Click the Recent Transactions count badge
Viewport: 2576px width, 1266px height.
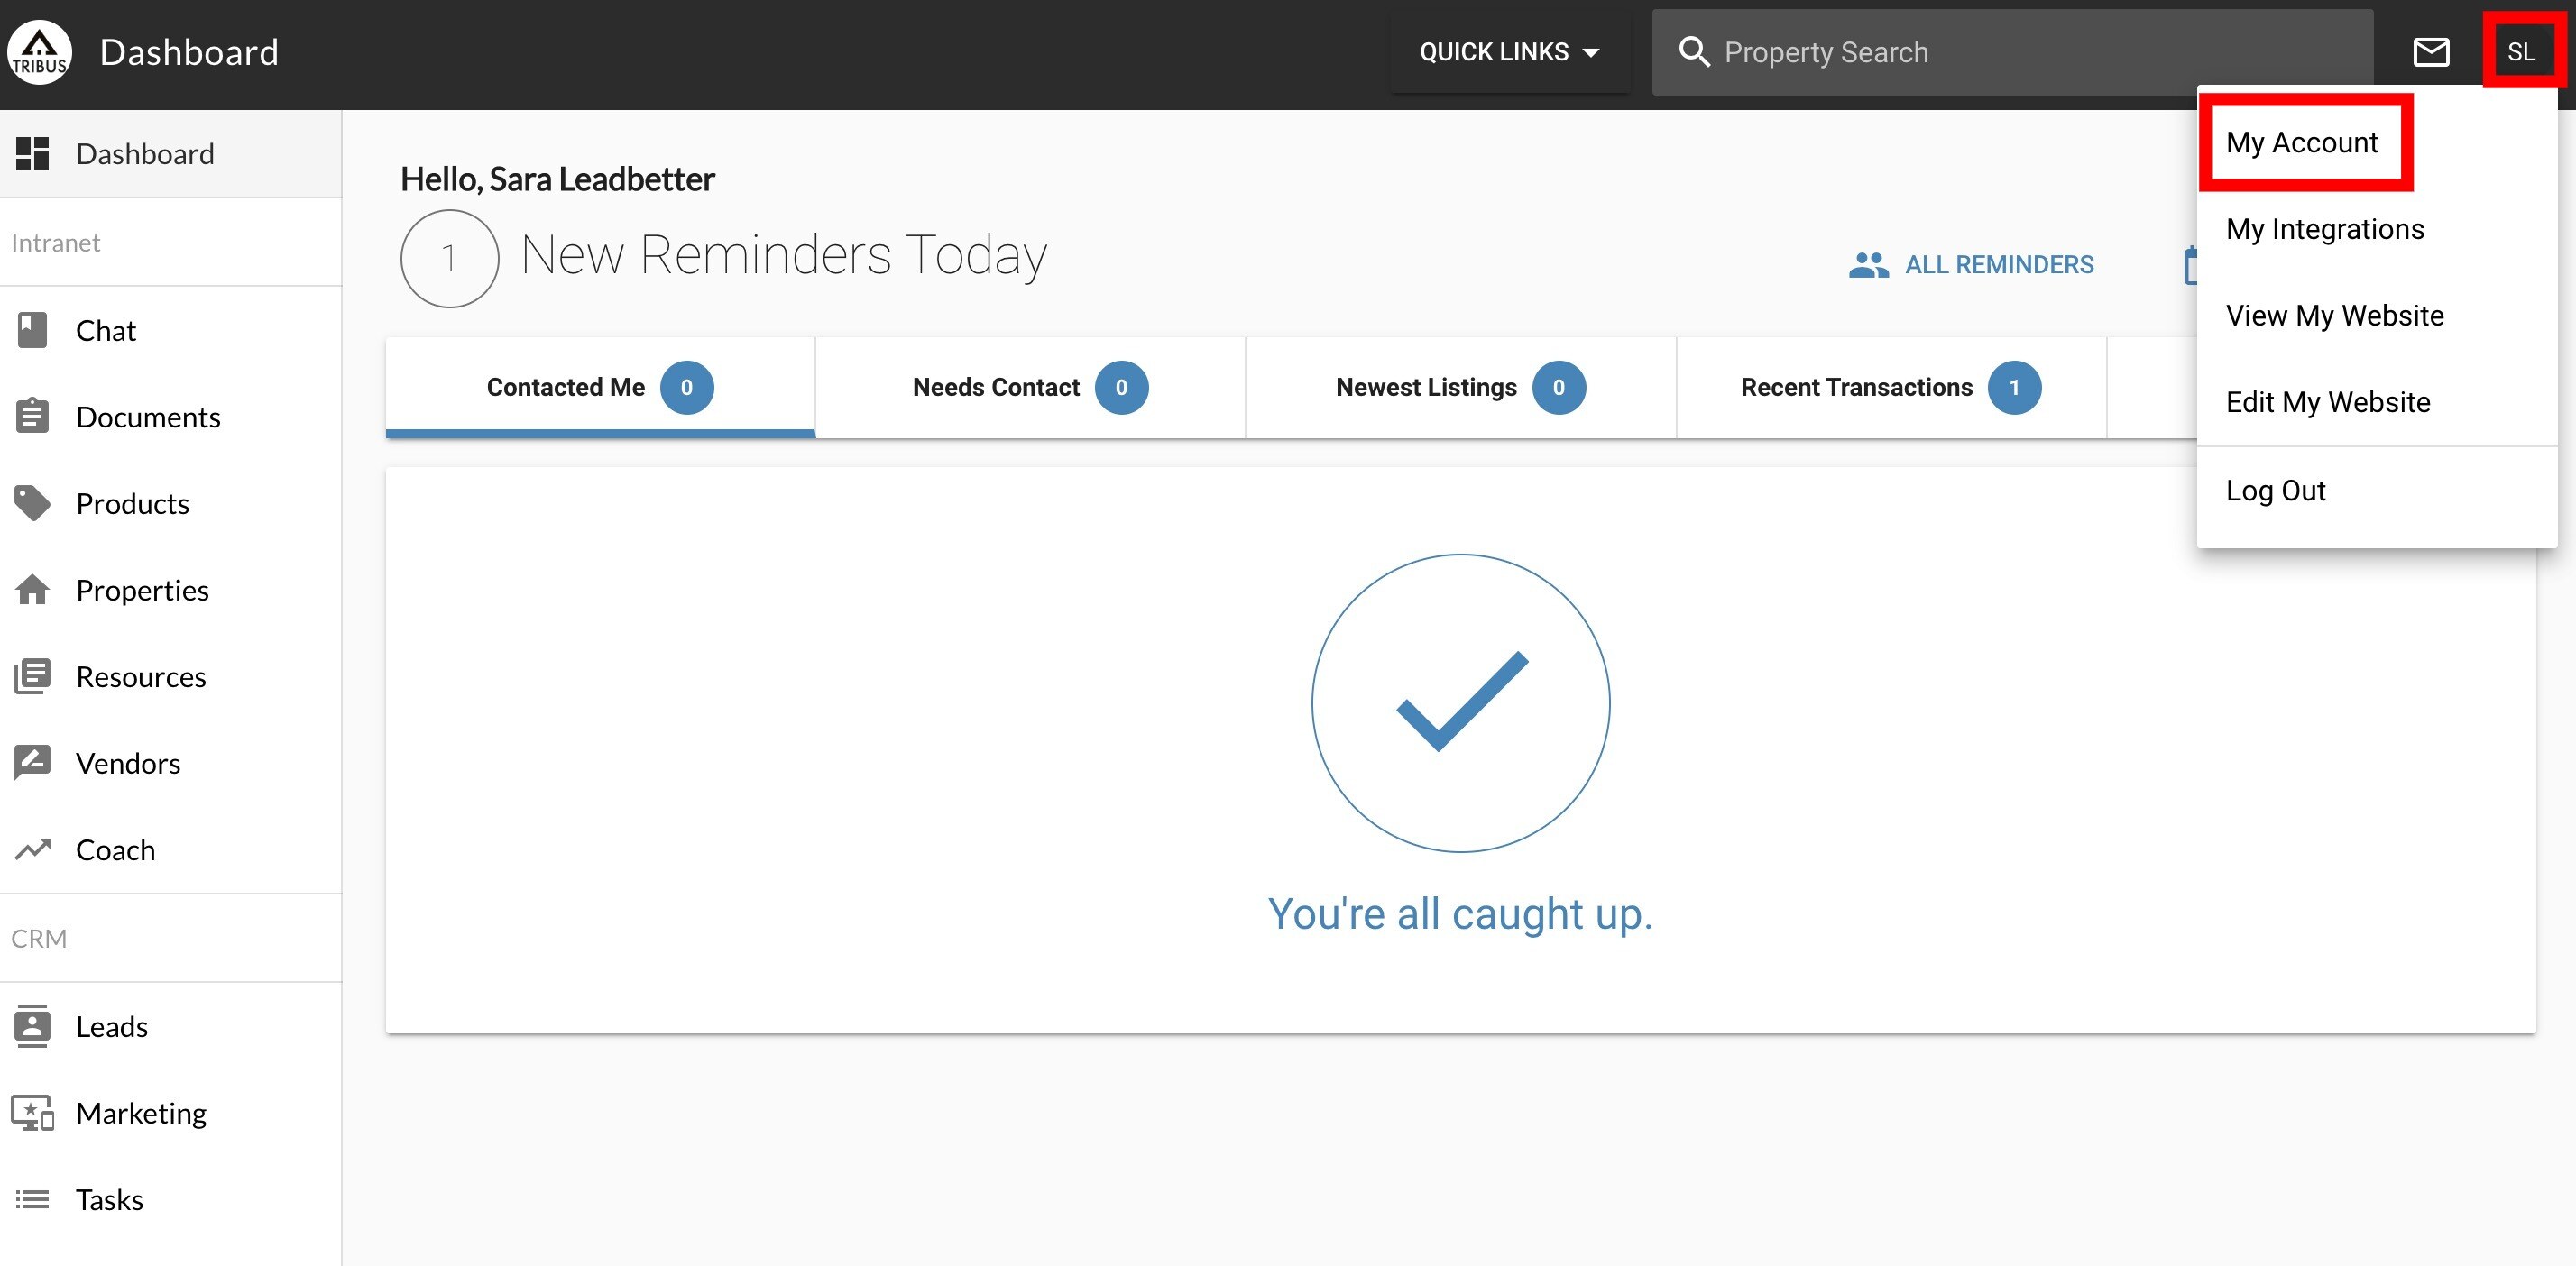[x=2014, y=387]
